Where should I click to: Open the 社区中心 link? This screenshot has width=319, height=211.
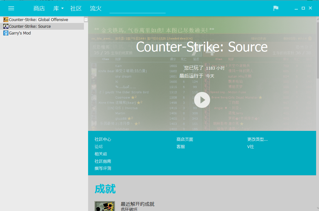(x=103, y=139)
